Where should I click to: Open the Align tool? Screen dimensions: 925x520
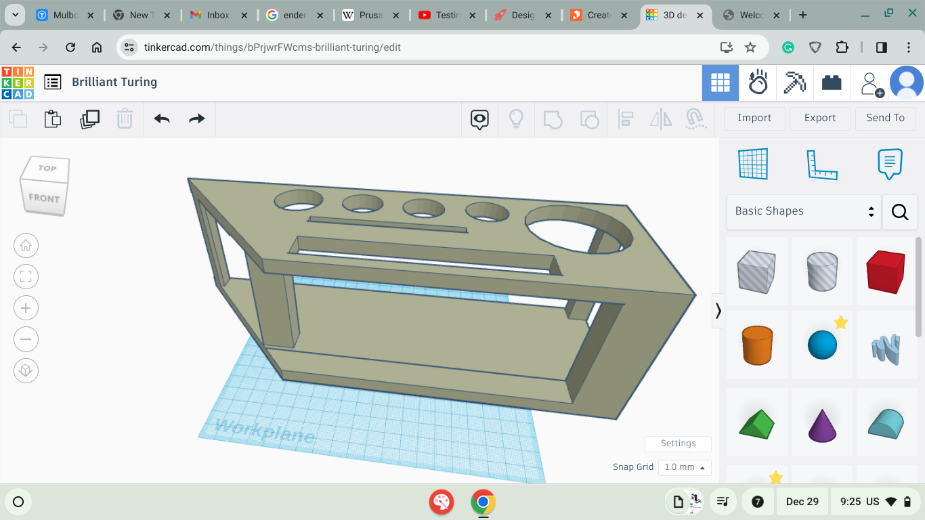[x=626, y=118]
